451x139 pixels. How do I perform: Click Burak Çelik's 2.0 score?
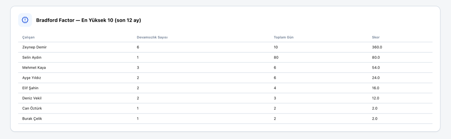tap(375, 119)
